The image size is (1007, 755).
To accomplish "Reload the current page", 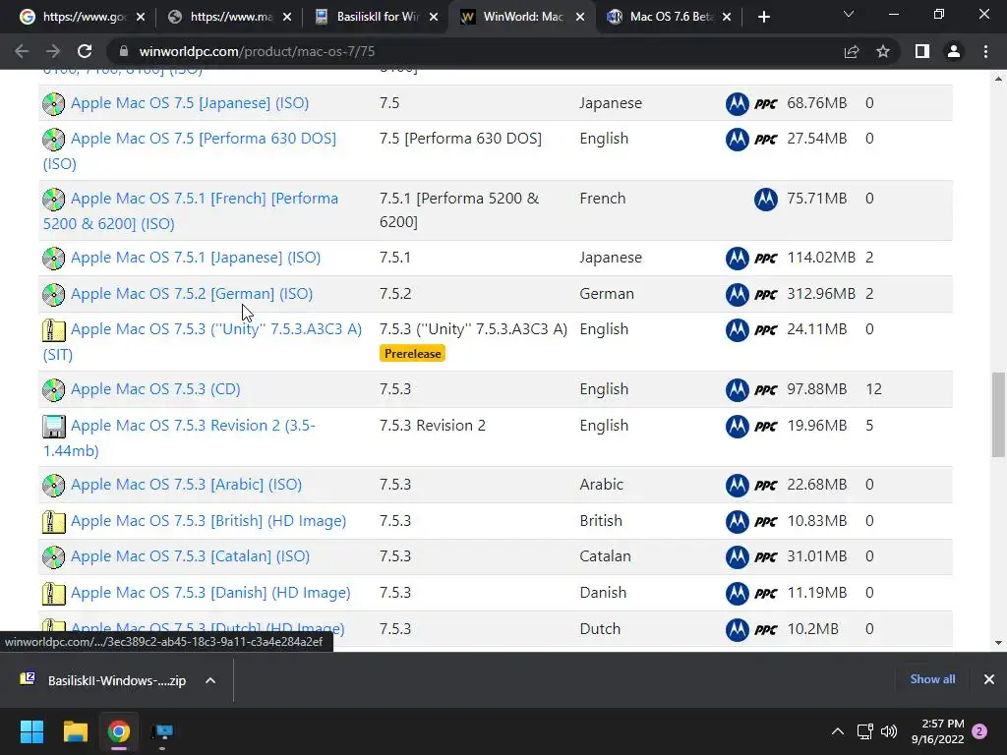I will (x=85, y=51).
